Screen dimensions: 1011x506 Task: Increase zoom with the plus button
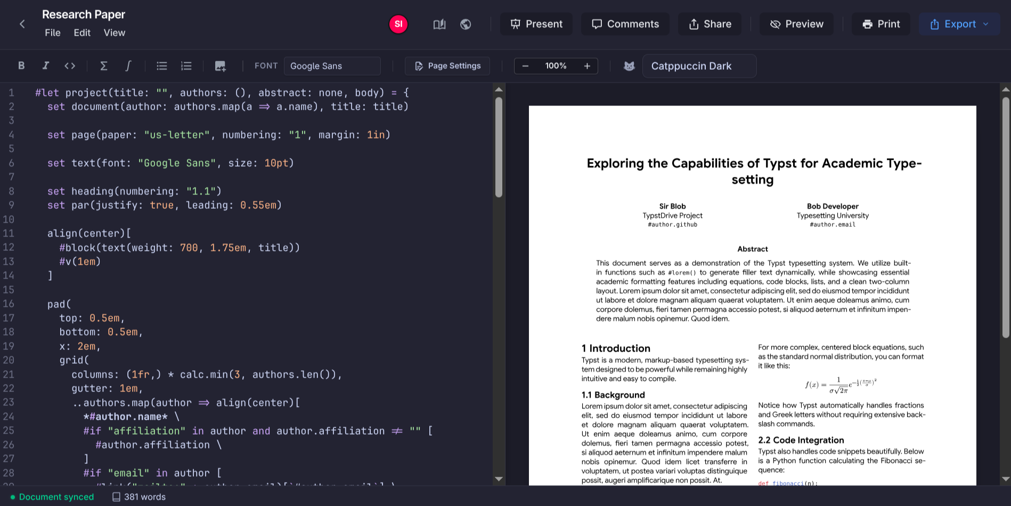click(x=587, y=66)
